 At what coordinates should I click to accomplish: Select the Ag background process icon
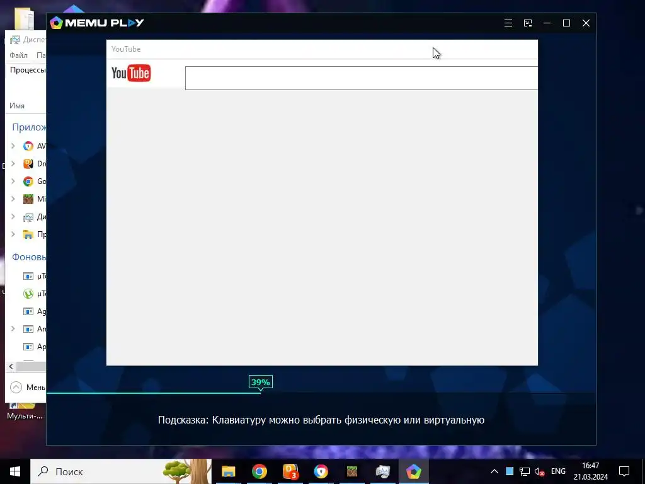click(x=28, y=311)
